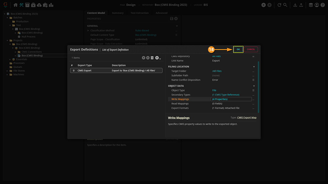Collapse the Object Data section
Screen dimensions: 328x184
(x=254, y=86)
